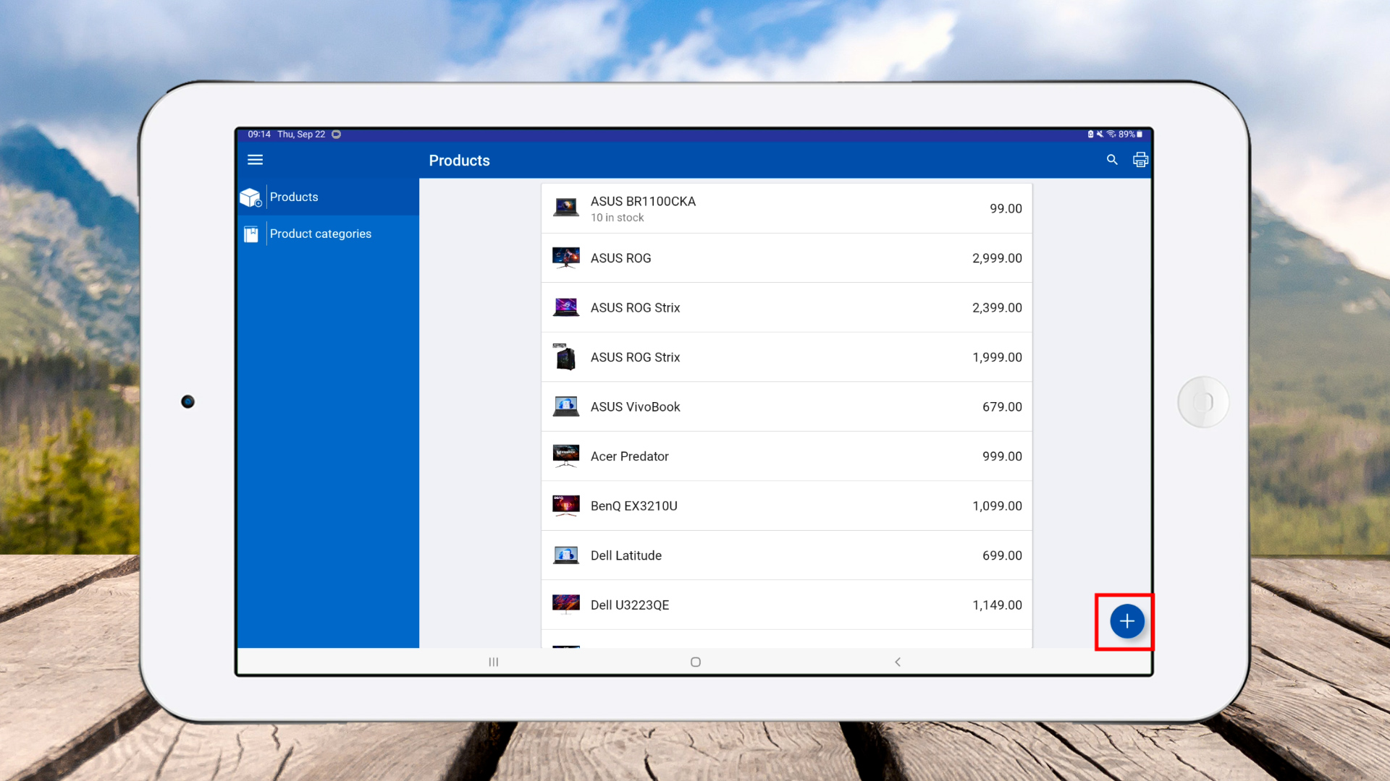Tap Android recent apps button
This screenshot has width=1390, height=781.
[493, 662]
